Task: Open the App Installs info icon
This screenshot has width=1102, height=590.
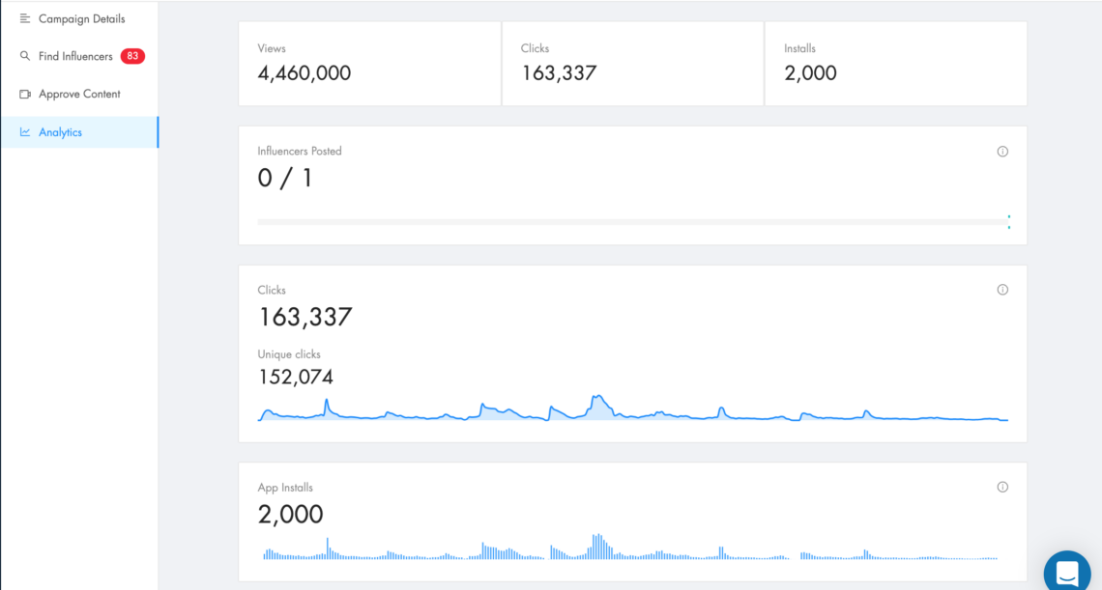Action: click(1002, 487)
